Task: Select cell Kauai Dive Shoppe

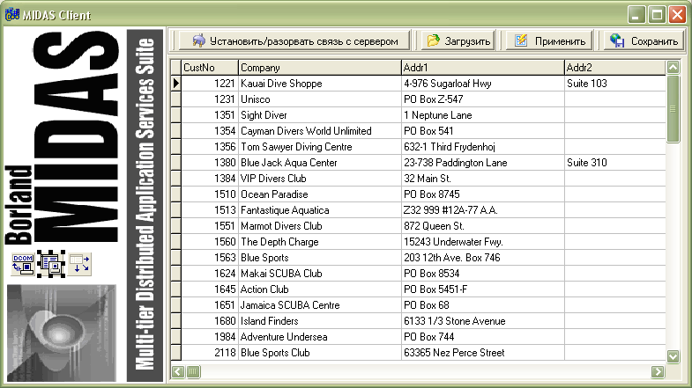Action: click(319, 84)
